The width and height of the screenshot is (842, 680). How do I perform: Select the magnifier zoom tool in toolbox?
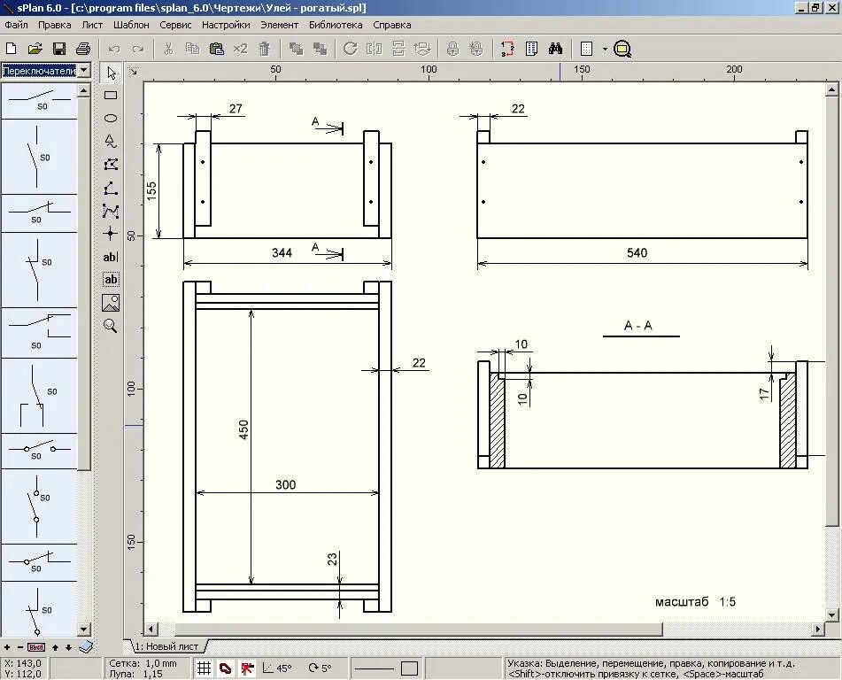tap(111, 326)
